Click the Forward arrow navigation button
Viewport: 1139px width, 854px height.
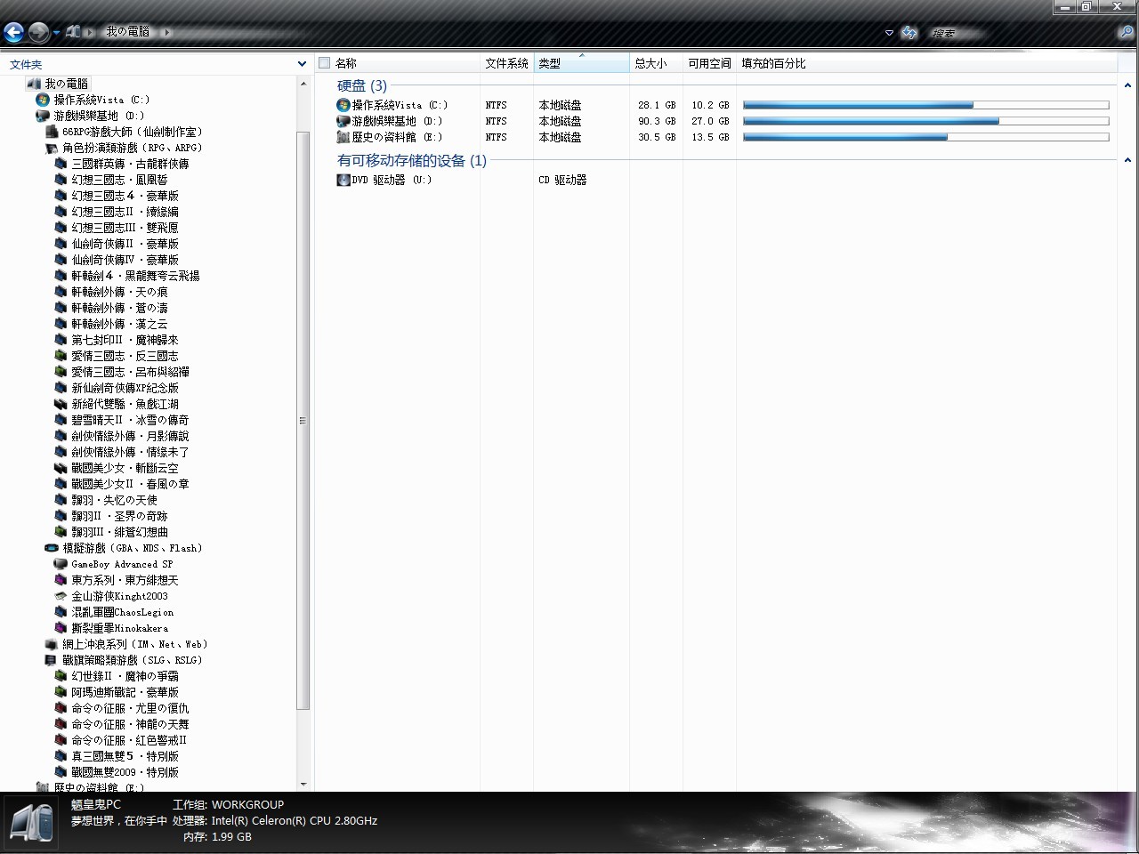[38, 33]
